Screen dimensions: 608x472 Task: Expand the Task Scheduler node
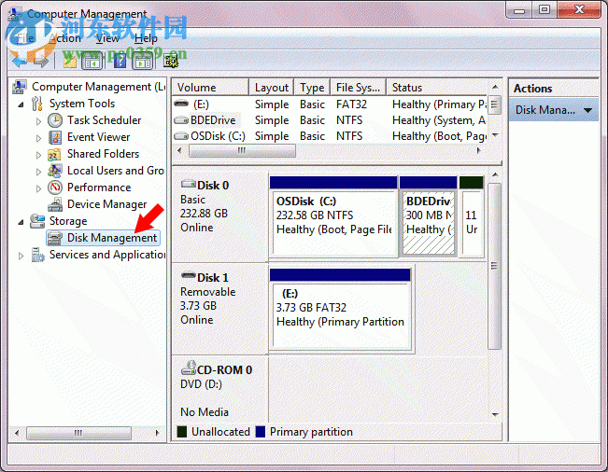coord(38,121)
